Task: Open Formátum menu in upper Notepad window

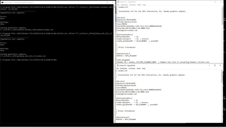Action: [x=132, y=5]
